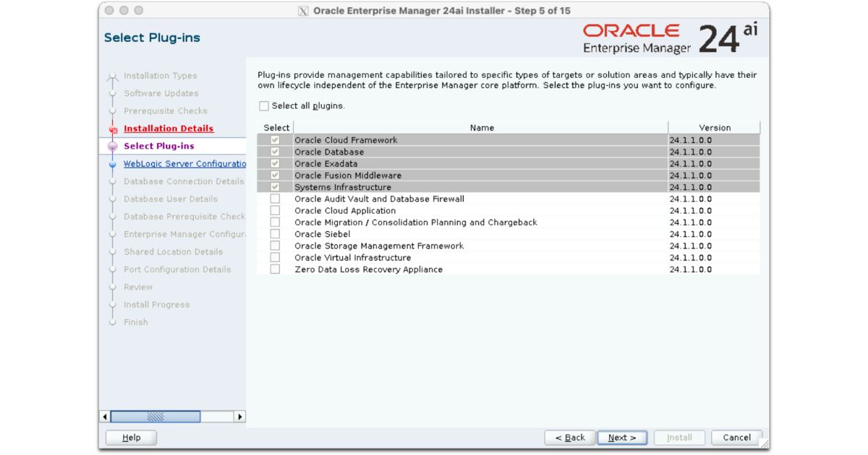Click the Select Plug-ins step marker icon
The width and height of the screenshot is (868, 455).
[112, 147]
